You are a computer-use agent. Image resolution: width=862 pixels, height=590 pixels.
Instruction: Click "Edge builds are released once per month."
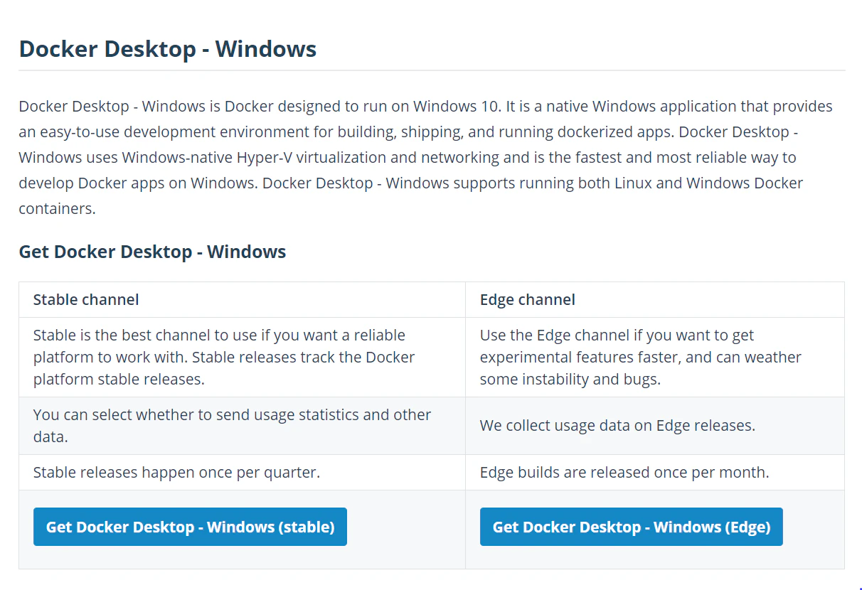(x=624, y=472)
